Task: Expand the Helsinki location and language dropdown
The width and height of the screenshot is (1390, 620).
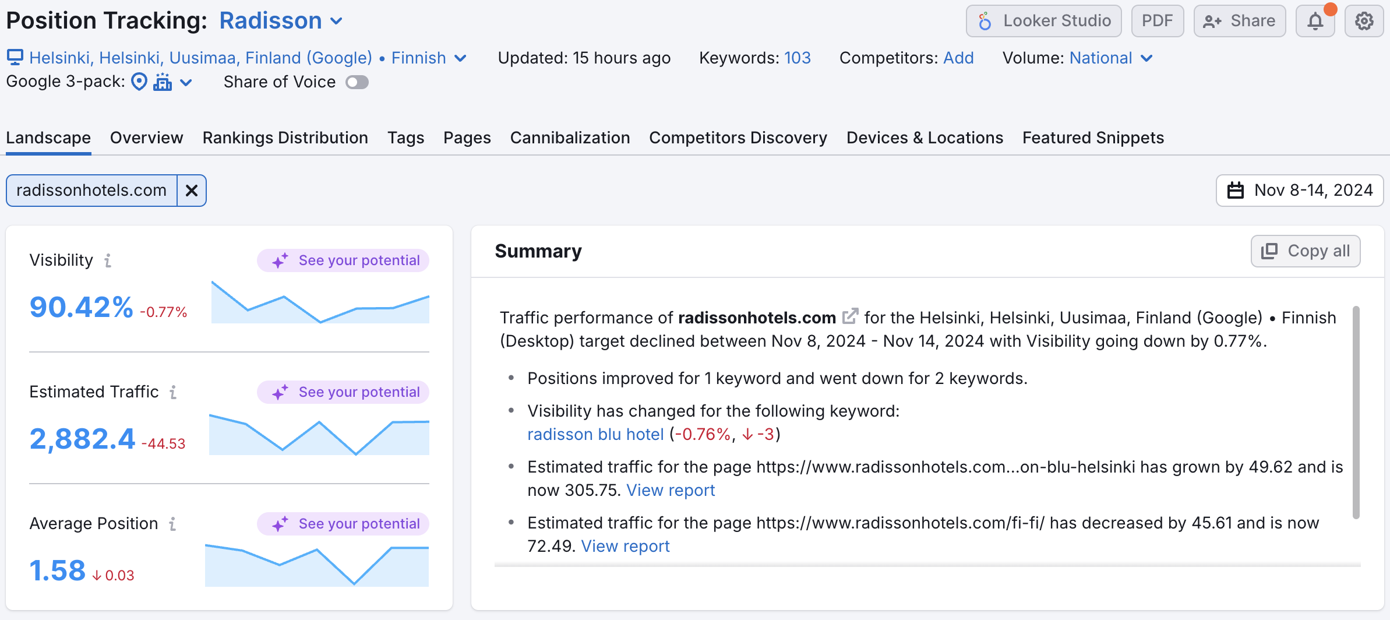Action: [x=248, y=58]
